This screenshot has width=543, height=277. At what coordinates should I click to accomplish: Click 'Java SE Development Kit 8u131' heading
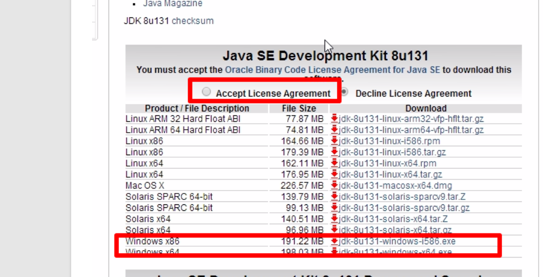click(x=326, y=56)
